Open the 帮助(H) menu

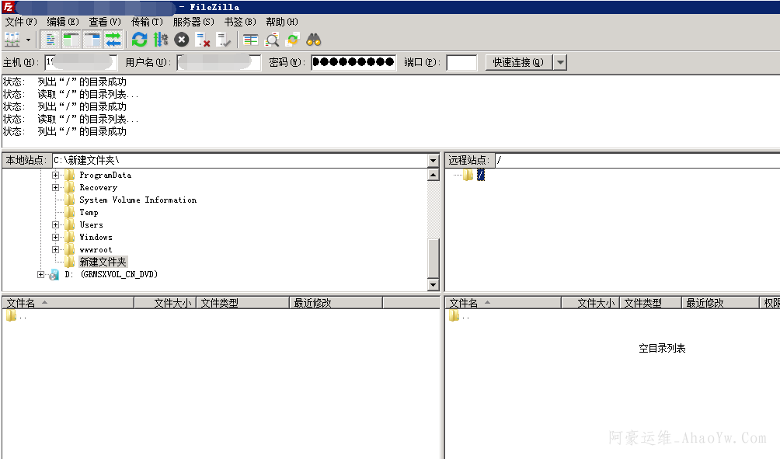click(281, 22)
